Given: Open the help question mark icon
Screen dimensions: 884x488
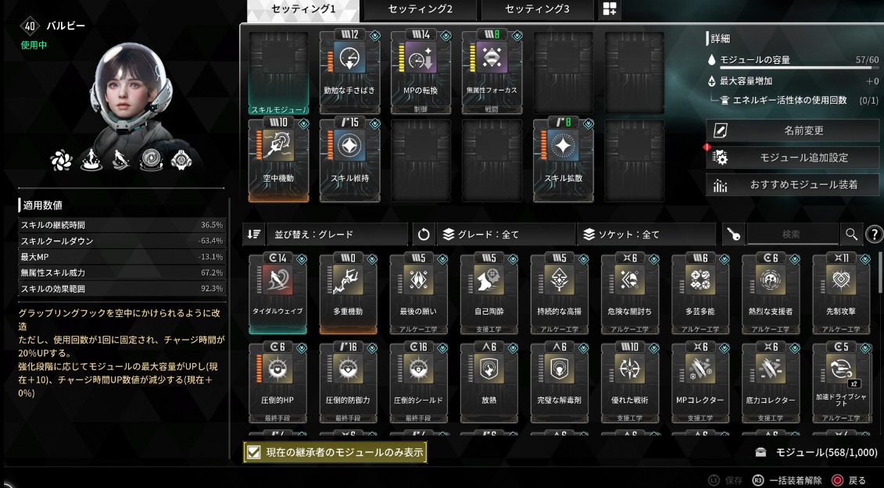Looking at the screenshot, I should coord(874,234).
